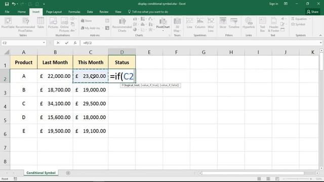Click the vertical scroll down arrow
Image resolution: width=324 pixels, height=182 pixels.
click(x=321, y=168)
